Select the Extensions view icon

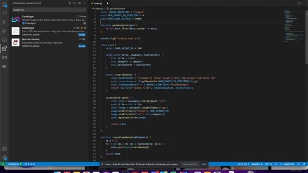[x=4, y=49]
